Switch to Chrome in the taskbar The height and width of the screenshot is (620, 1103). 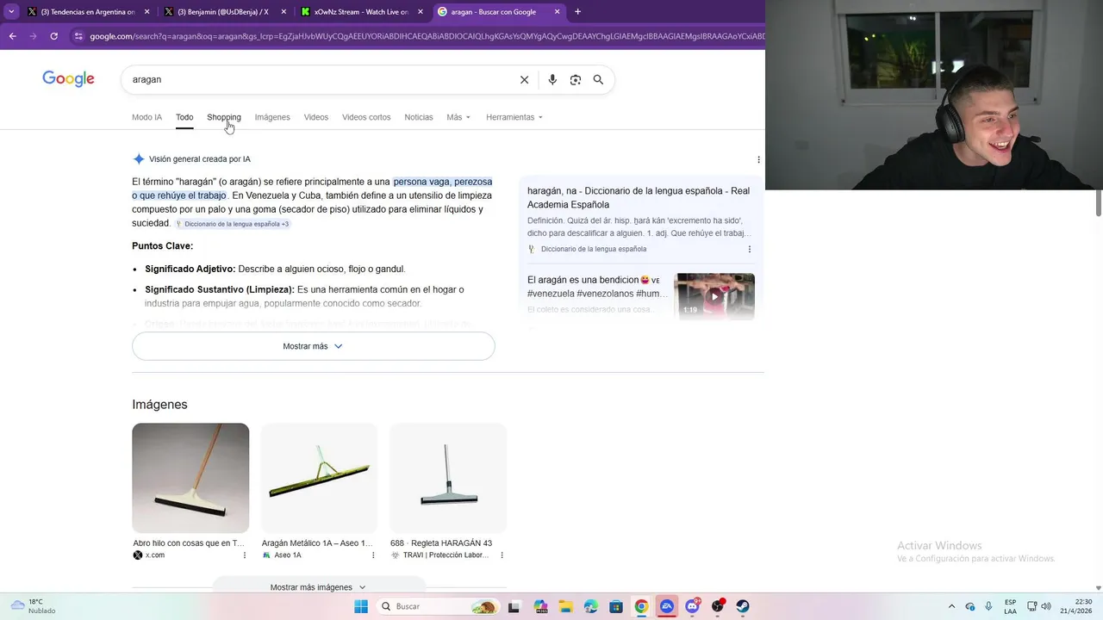click(641, 606)
